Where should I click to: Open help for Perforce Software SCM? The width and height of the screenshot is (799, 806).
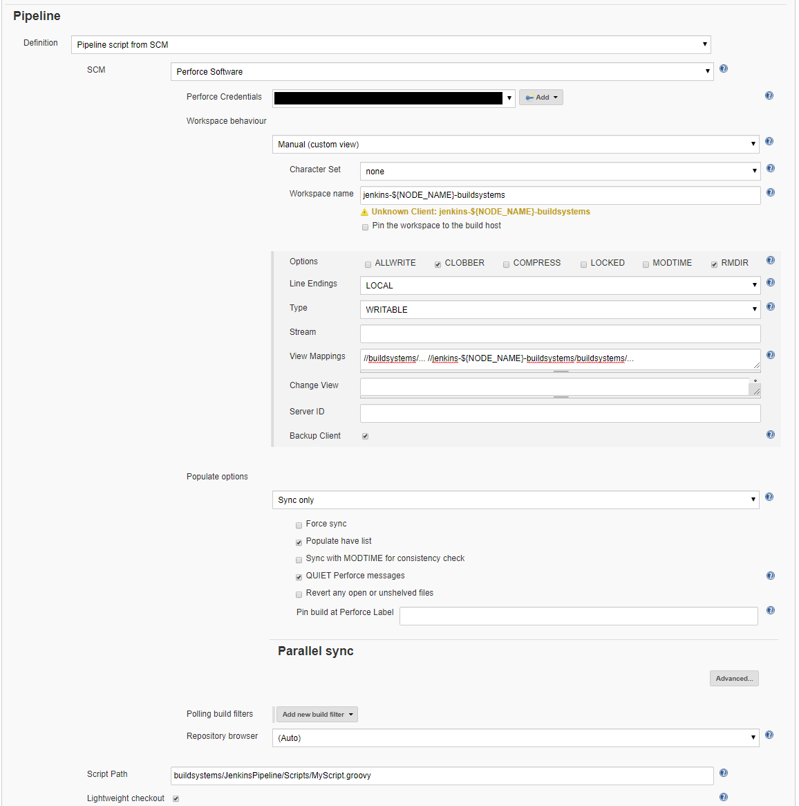724,68
